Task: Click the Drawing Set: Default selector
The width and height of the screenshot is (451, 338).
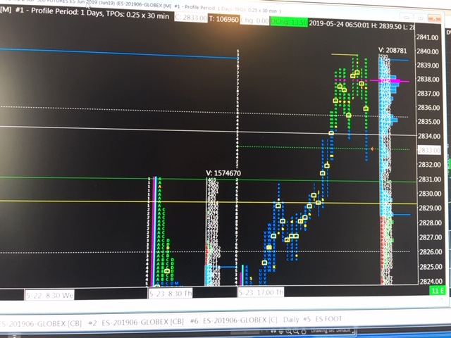Action: [x=331, y=330]
